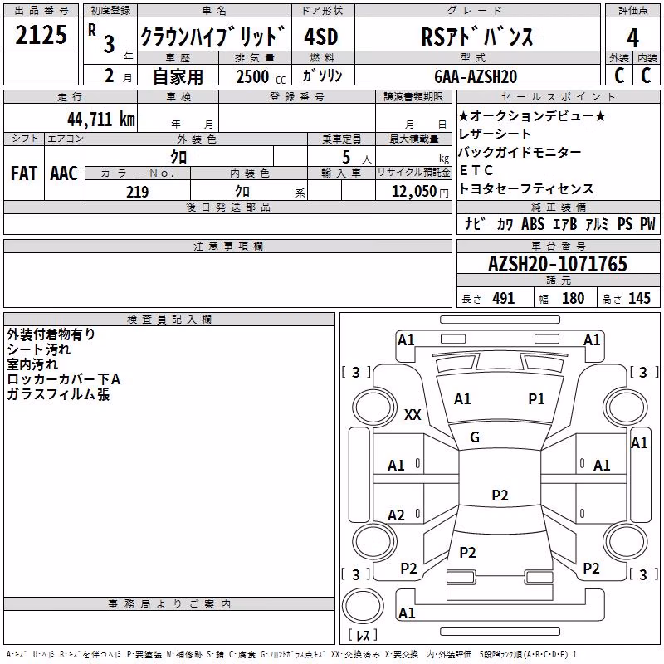Click width value 180

(x=573, y=298)
